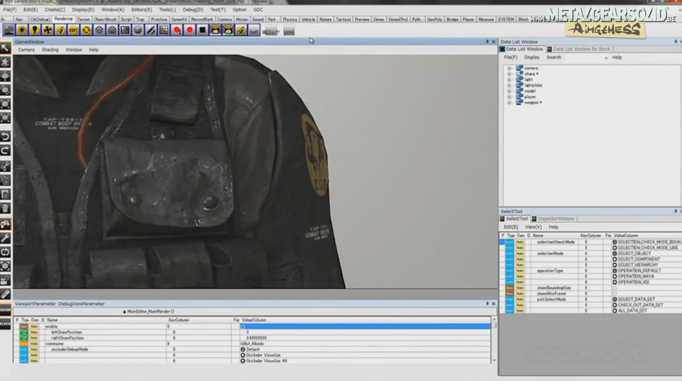Switch to the Sound toolbar tab

[258, 19]
